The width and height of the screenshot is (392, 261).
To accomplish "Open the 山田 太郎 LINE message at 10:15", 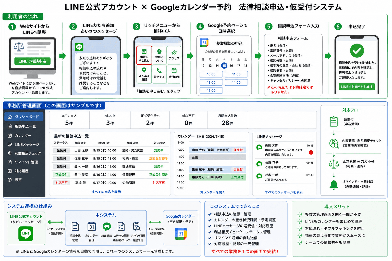I will click(x=285, y=150).
